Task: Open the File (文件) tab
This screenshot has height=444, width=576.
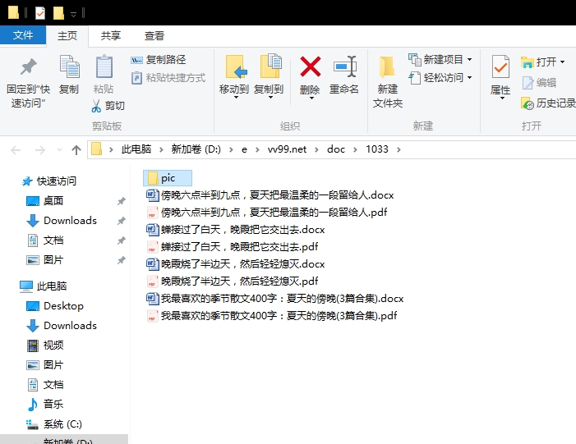Action: coord(23,35)
